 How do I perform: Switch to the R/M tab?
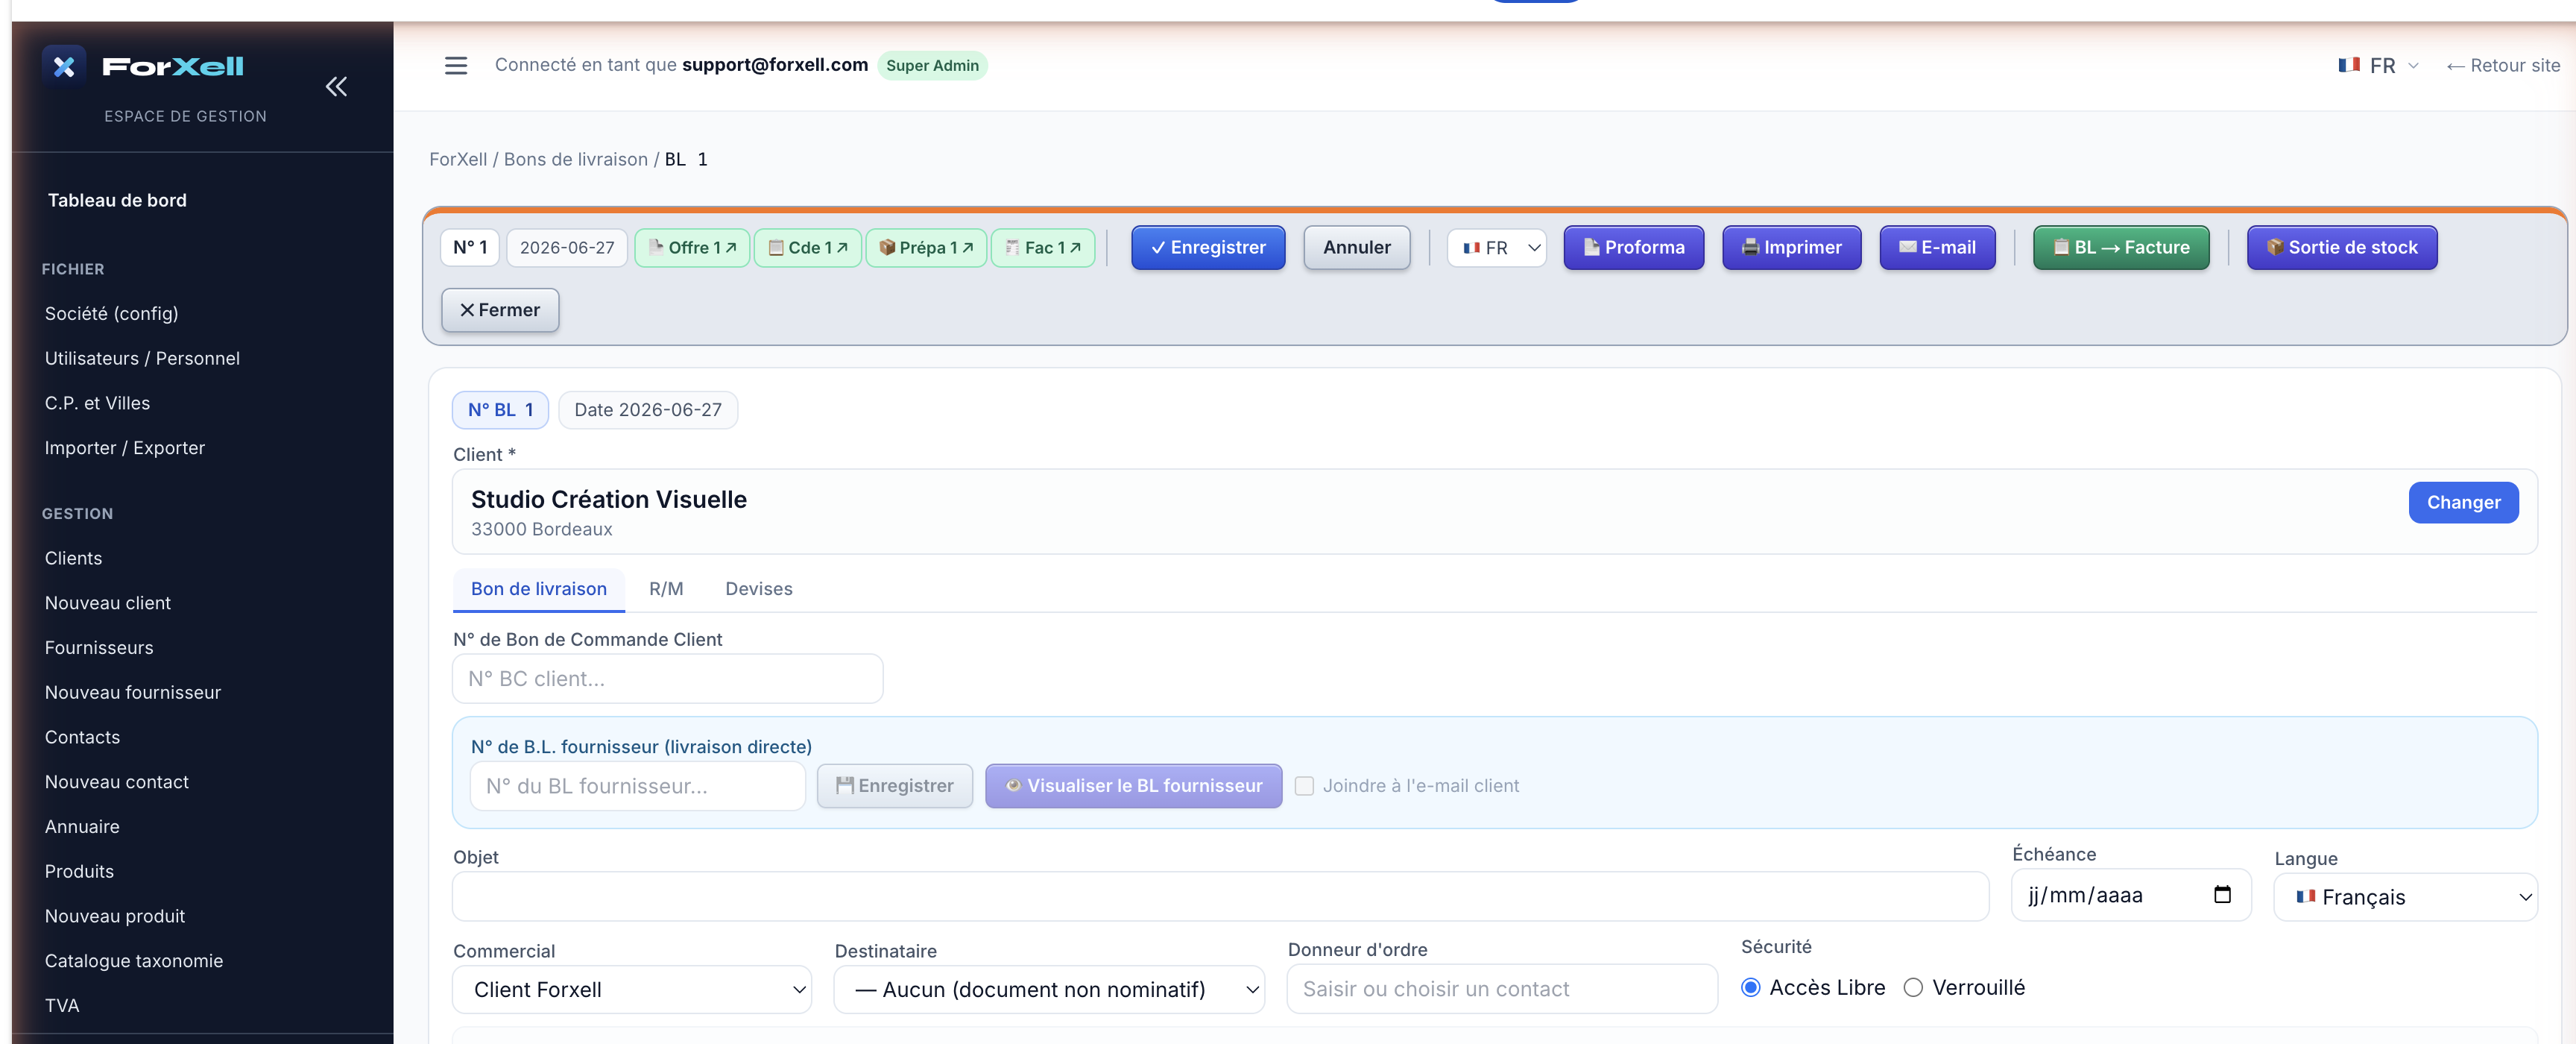pyautogui.click(x=666, y=590)
